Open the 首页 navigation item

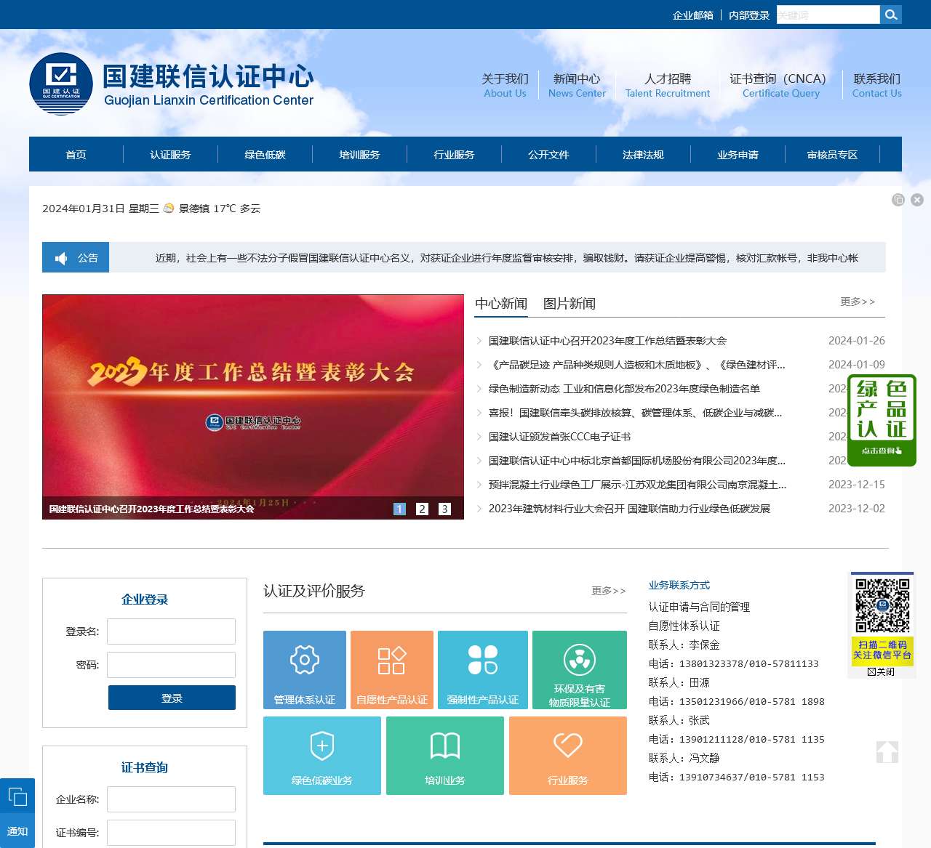click(76, 154)
